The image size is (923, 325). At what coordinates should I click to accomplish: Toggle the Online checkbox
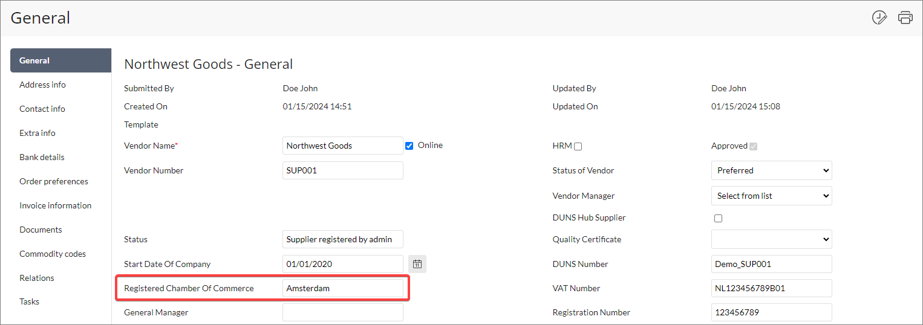(409, 146)
